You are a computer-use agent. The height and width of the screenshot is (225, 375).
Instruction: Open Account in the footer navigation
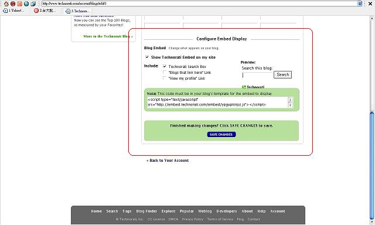(x=278, y=211)
